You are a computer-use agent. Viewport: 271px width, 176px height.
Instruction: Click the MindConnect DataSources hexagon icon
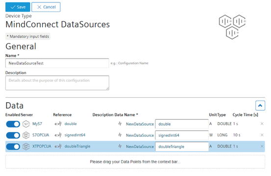tap(232, 27)
